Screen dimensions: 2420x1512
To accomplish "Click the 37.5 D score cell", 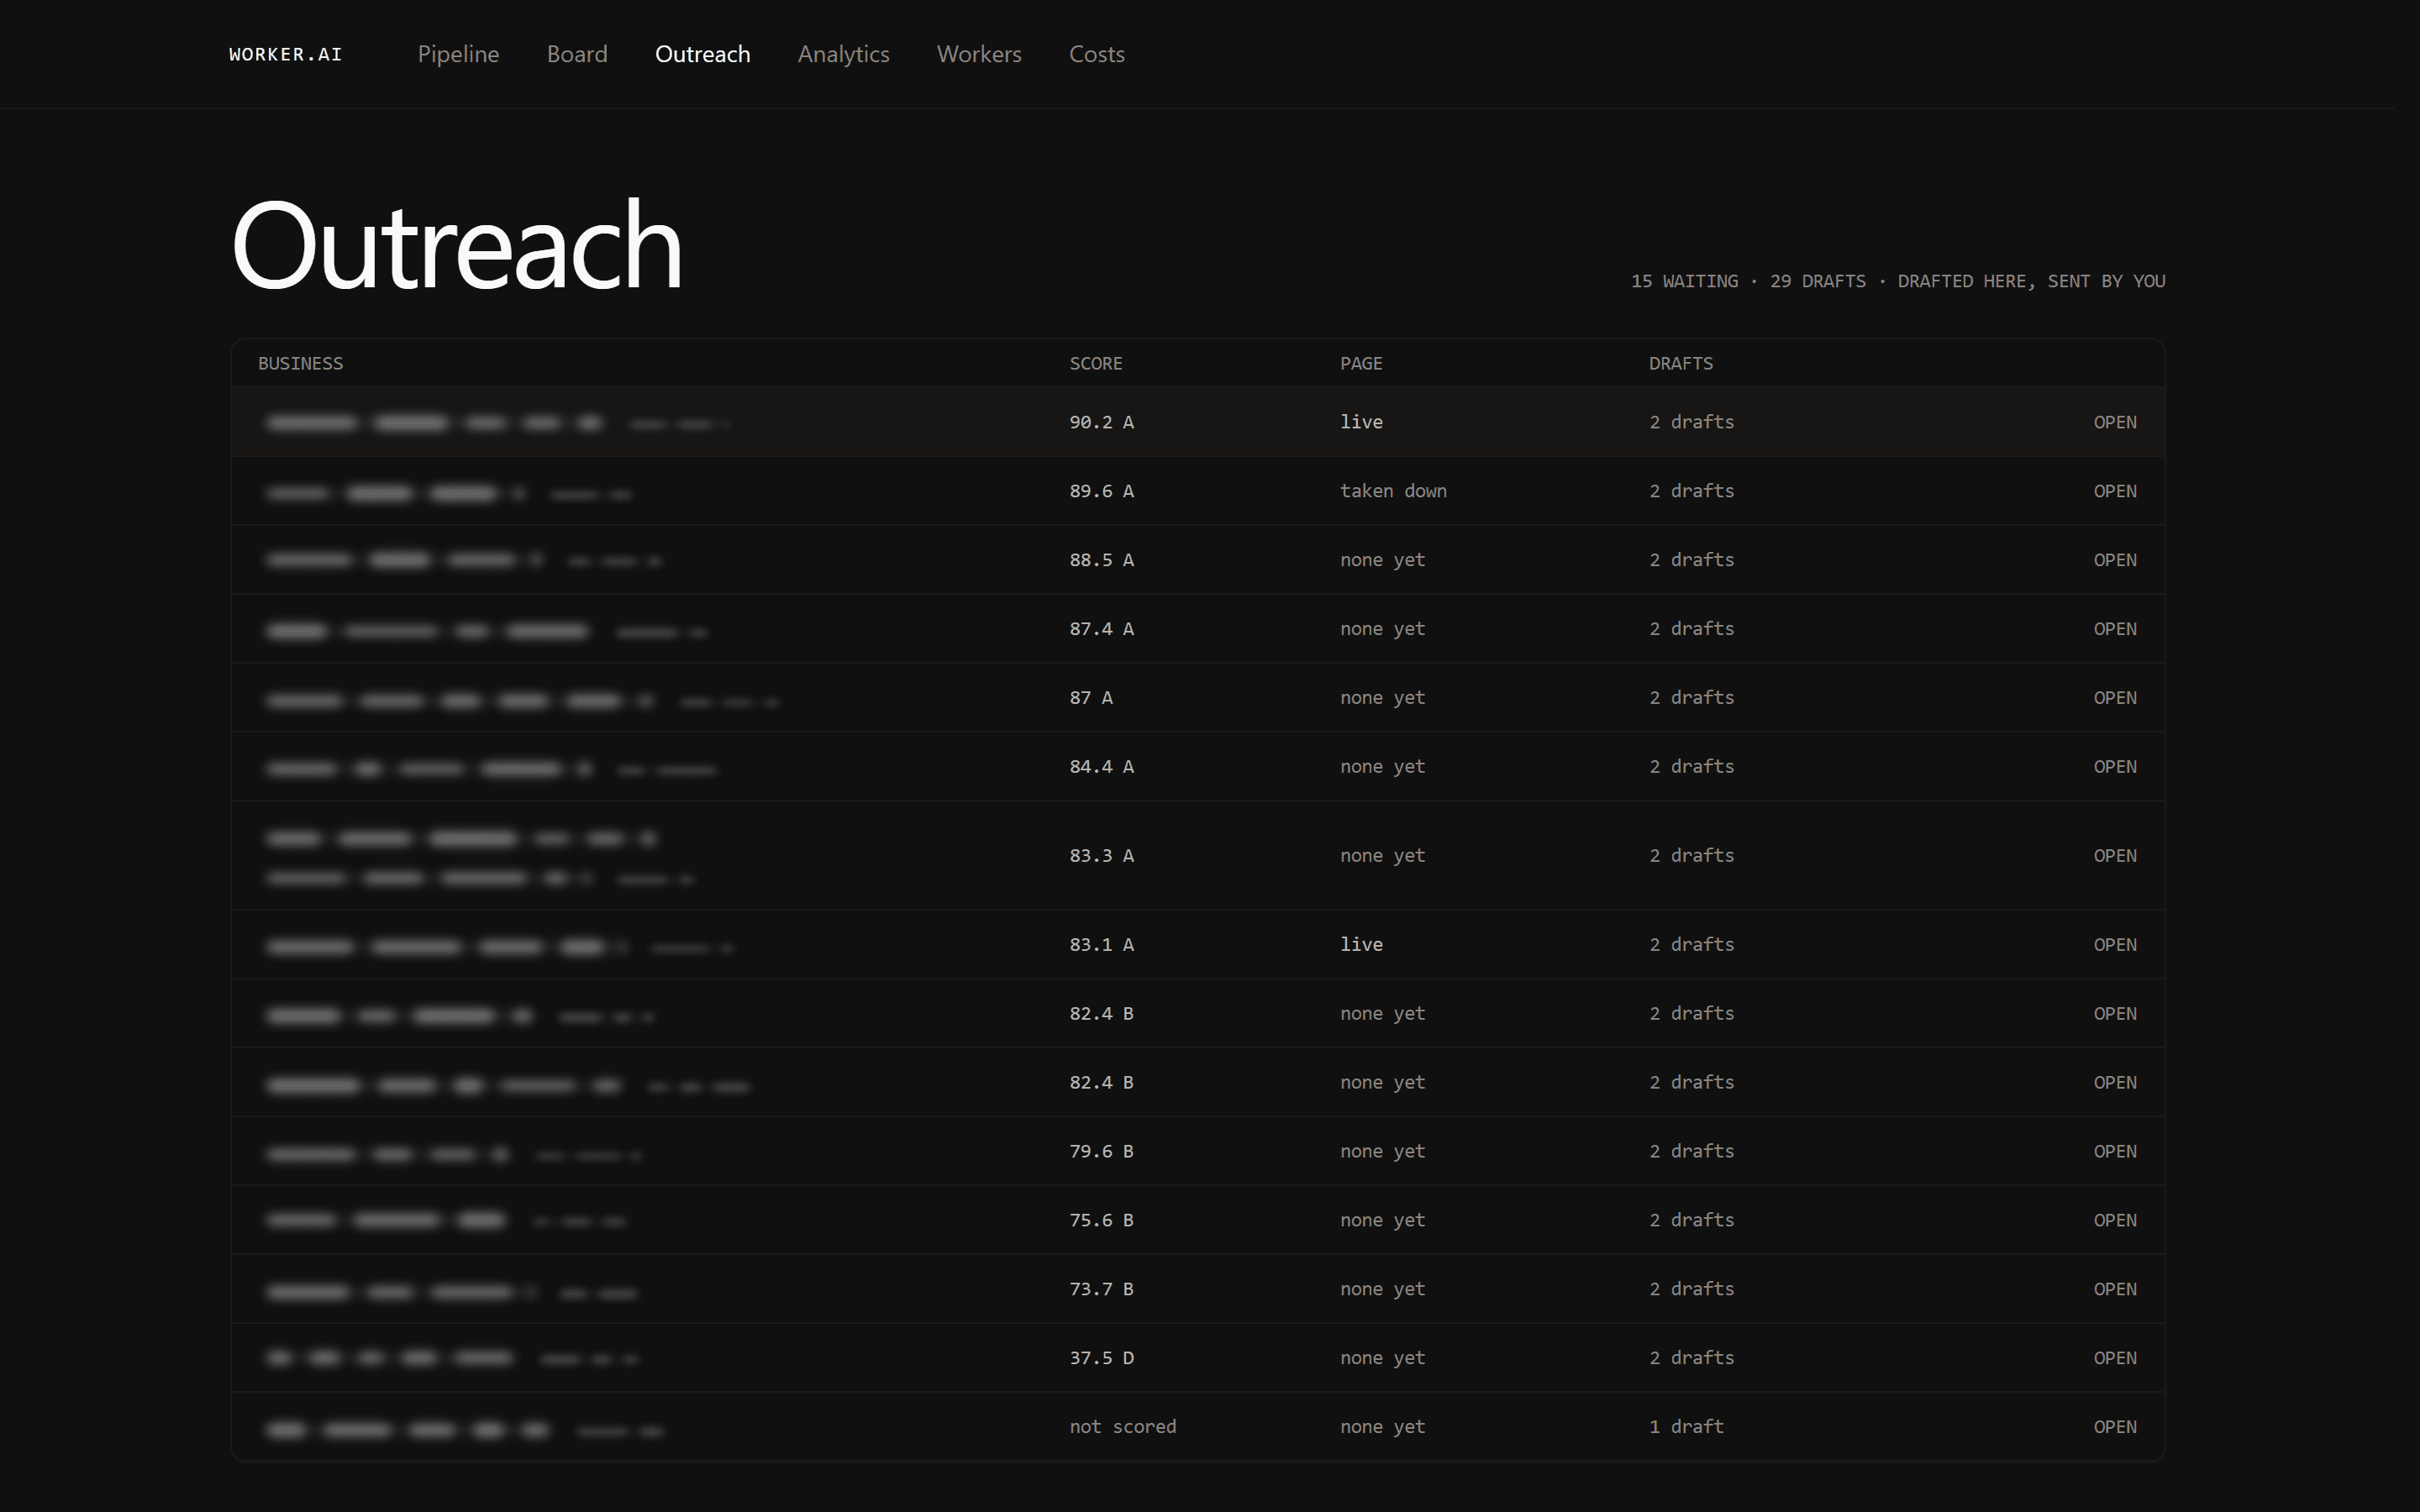I will (x=1101, y=1358).
